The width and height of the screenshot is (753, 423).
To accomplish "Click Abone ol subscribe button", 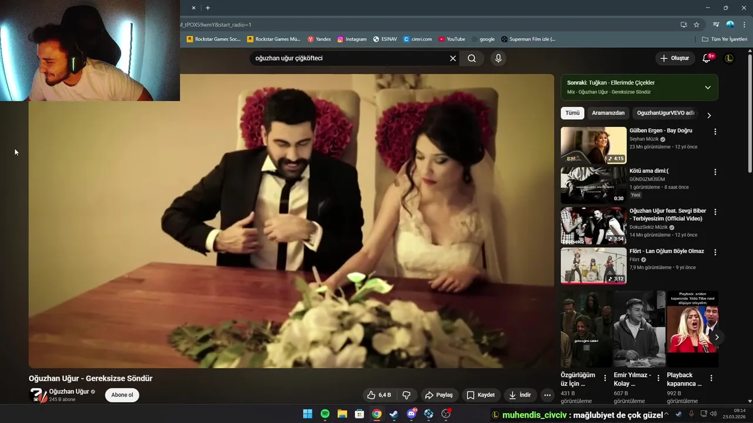I will click(122, 395).
